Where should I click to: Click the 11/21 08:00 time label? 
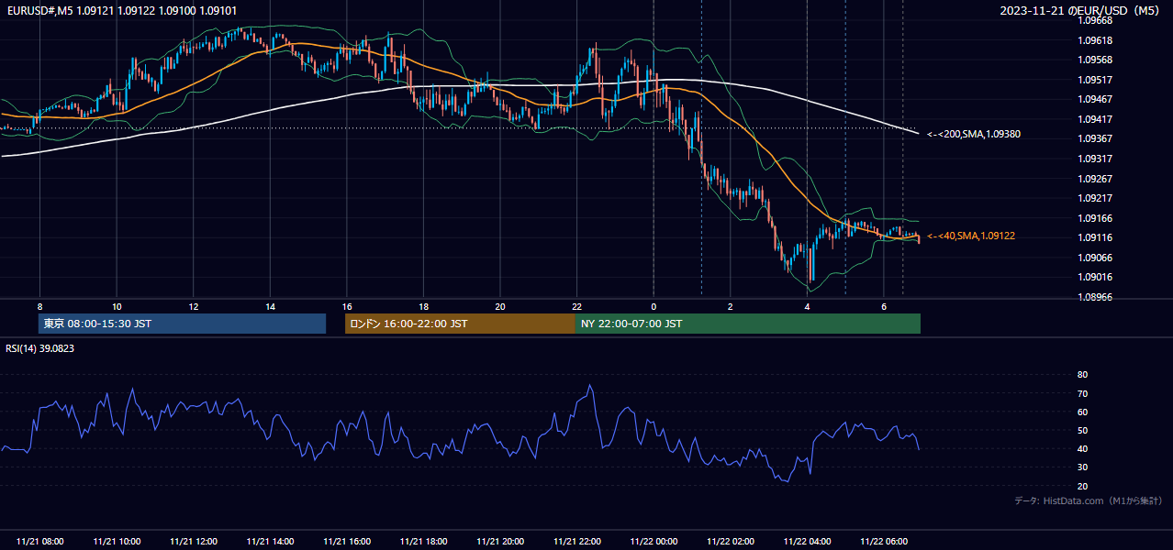[40, 542]
